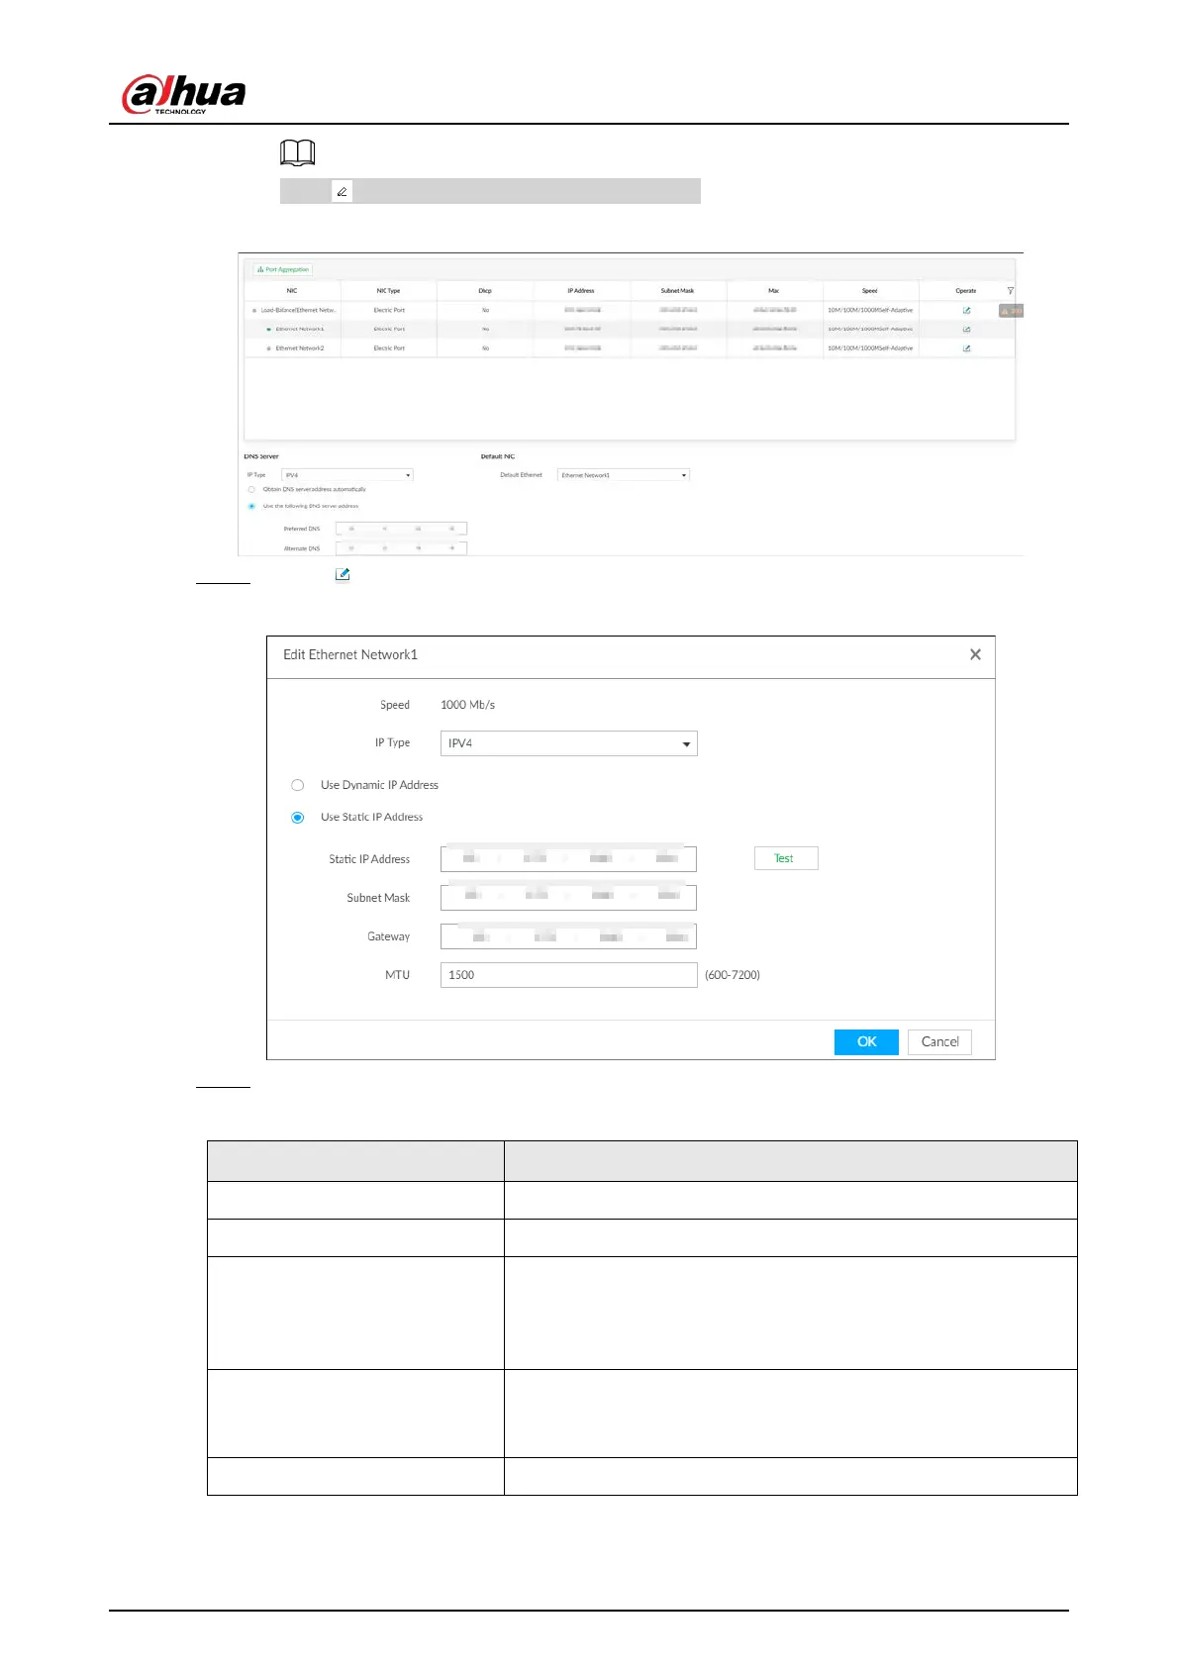Close the Edit Ethernet Network1 dialog

(975, 654)
